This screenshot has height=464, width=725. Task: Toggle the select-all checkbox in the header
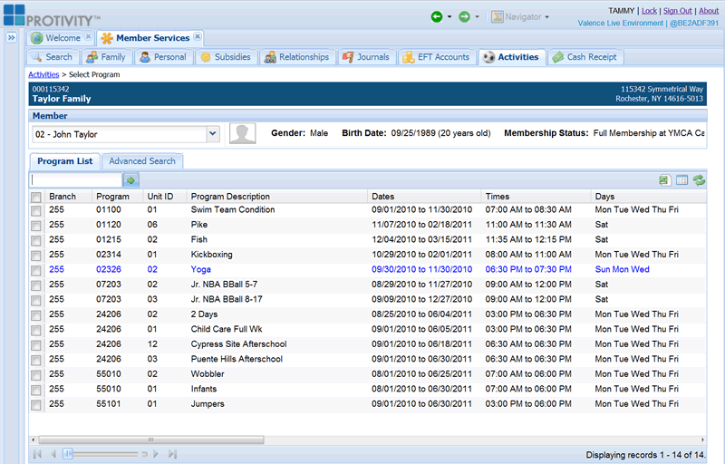click(36, 197)
